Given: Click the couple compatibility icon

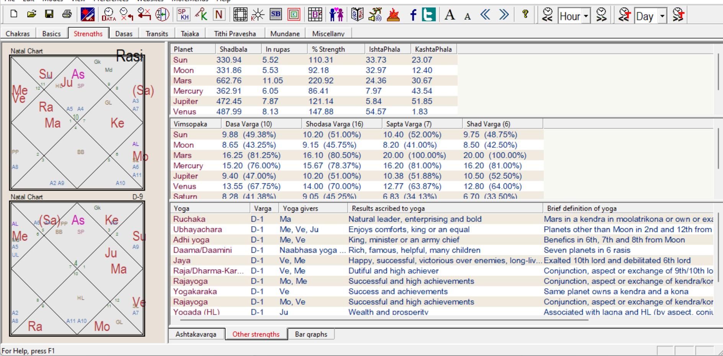Looking at the screenshot, I should 336,15.
